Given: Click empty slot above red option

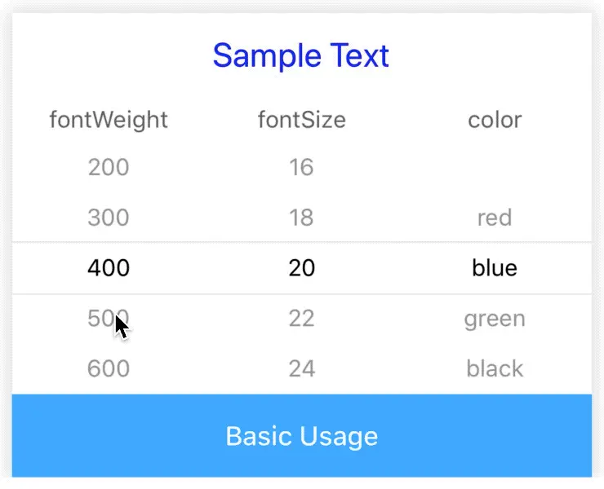Looking at the screenshot, I should (495, 168).
